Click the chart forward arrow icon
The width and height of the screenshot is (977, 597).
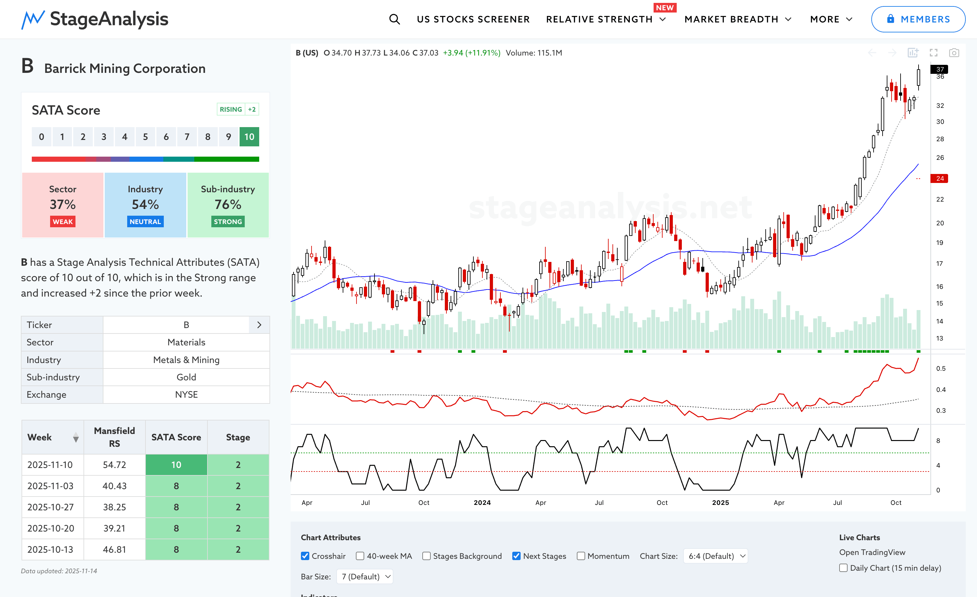tap(892, 53)
